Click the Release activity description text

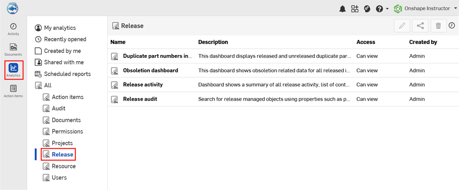(275, 84)
